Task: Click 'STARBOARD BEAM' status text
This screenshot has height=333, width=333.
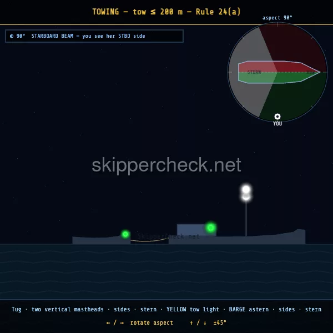Action: point(52,36)
